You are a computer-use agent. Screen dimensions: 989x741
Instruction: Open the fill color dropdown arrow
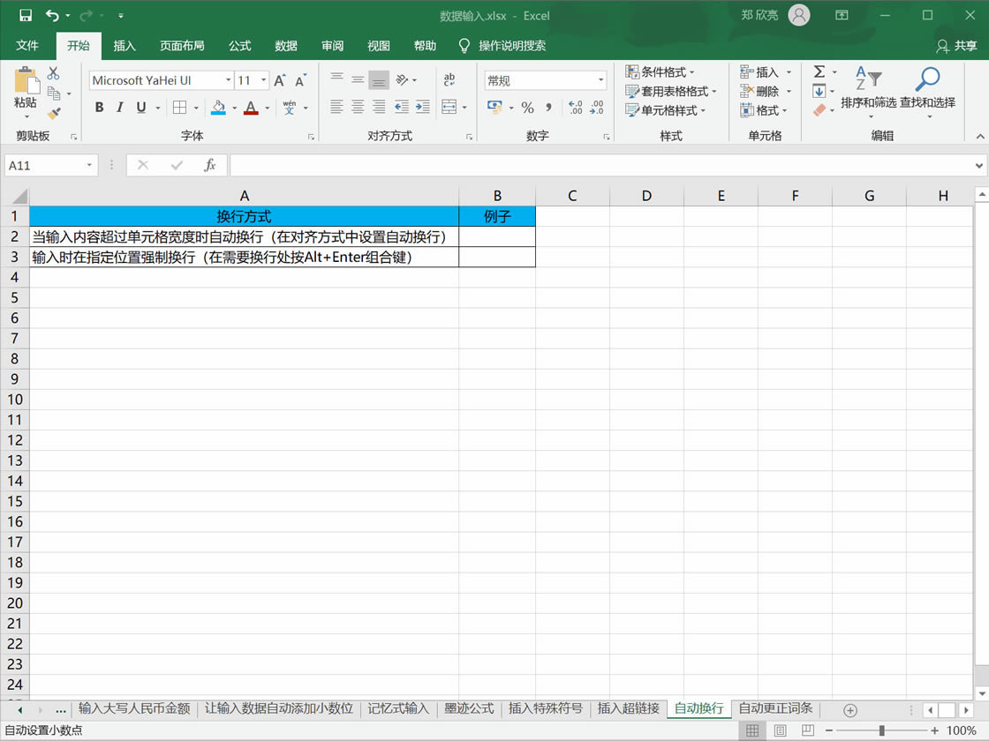(233, 108)
